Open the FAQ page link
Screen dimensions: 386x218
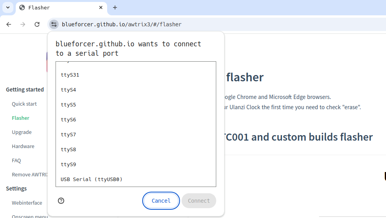pos(16,161)
